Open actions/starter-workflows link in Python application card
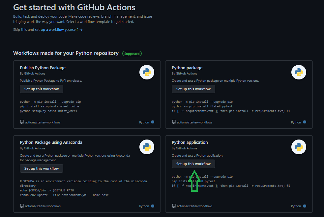324x217 pixels. [x=195, y=206]
